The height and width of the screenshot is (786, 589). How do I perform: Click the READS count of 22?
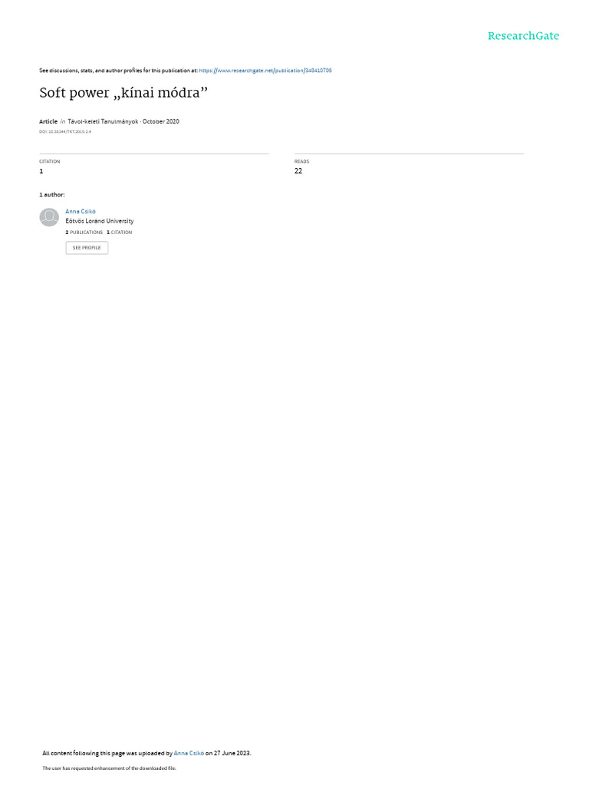[298, 171]
